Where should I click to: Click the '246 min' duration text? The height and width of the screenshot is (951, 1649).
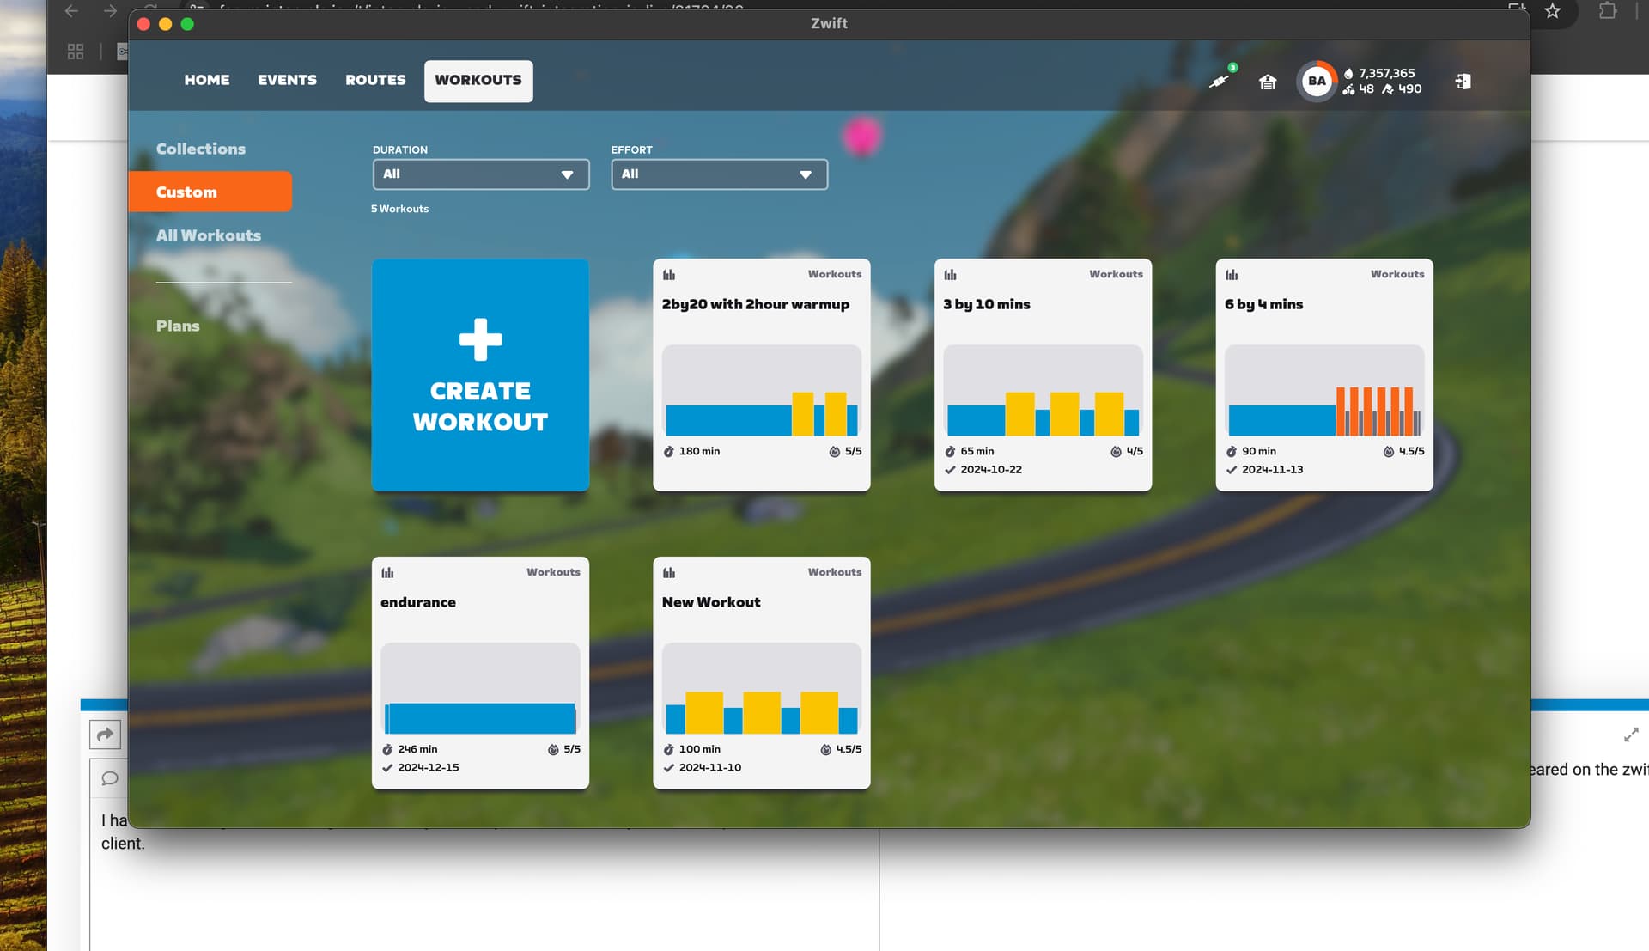pos(417,750)
